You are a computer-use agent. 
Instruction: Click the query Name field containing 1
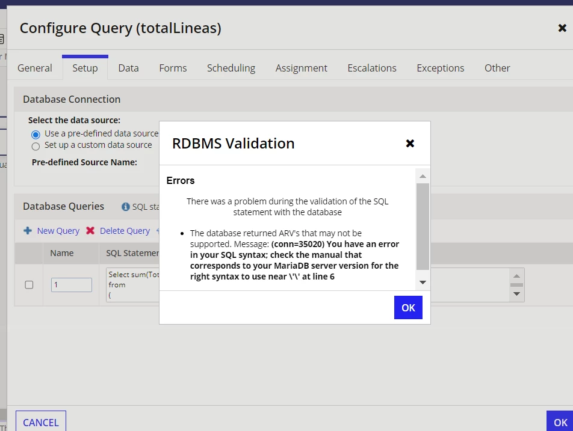[x=71, y=285]
